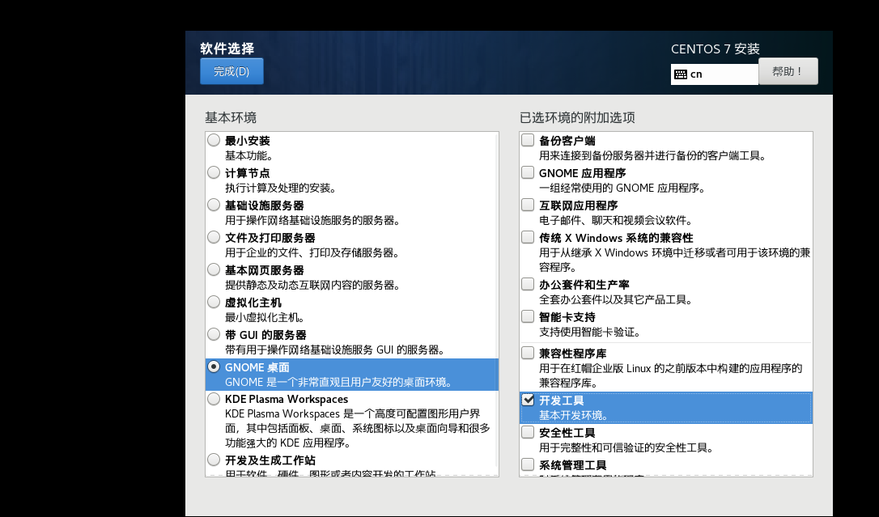879x517 pixels.
Task: Select the 计算节点 radio button
Action: (x=214, y=172)
